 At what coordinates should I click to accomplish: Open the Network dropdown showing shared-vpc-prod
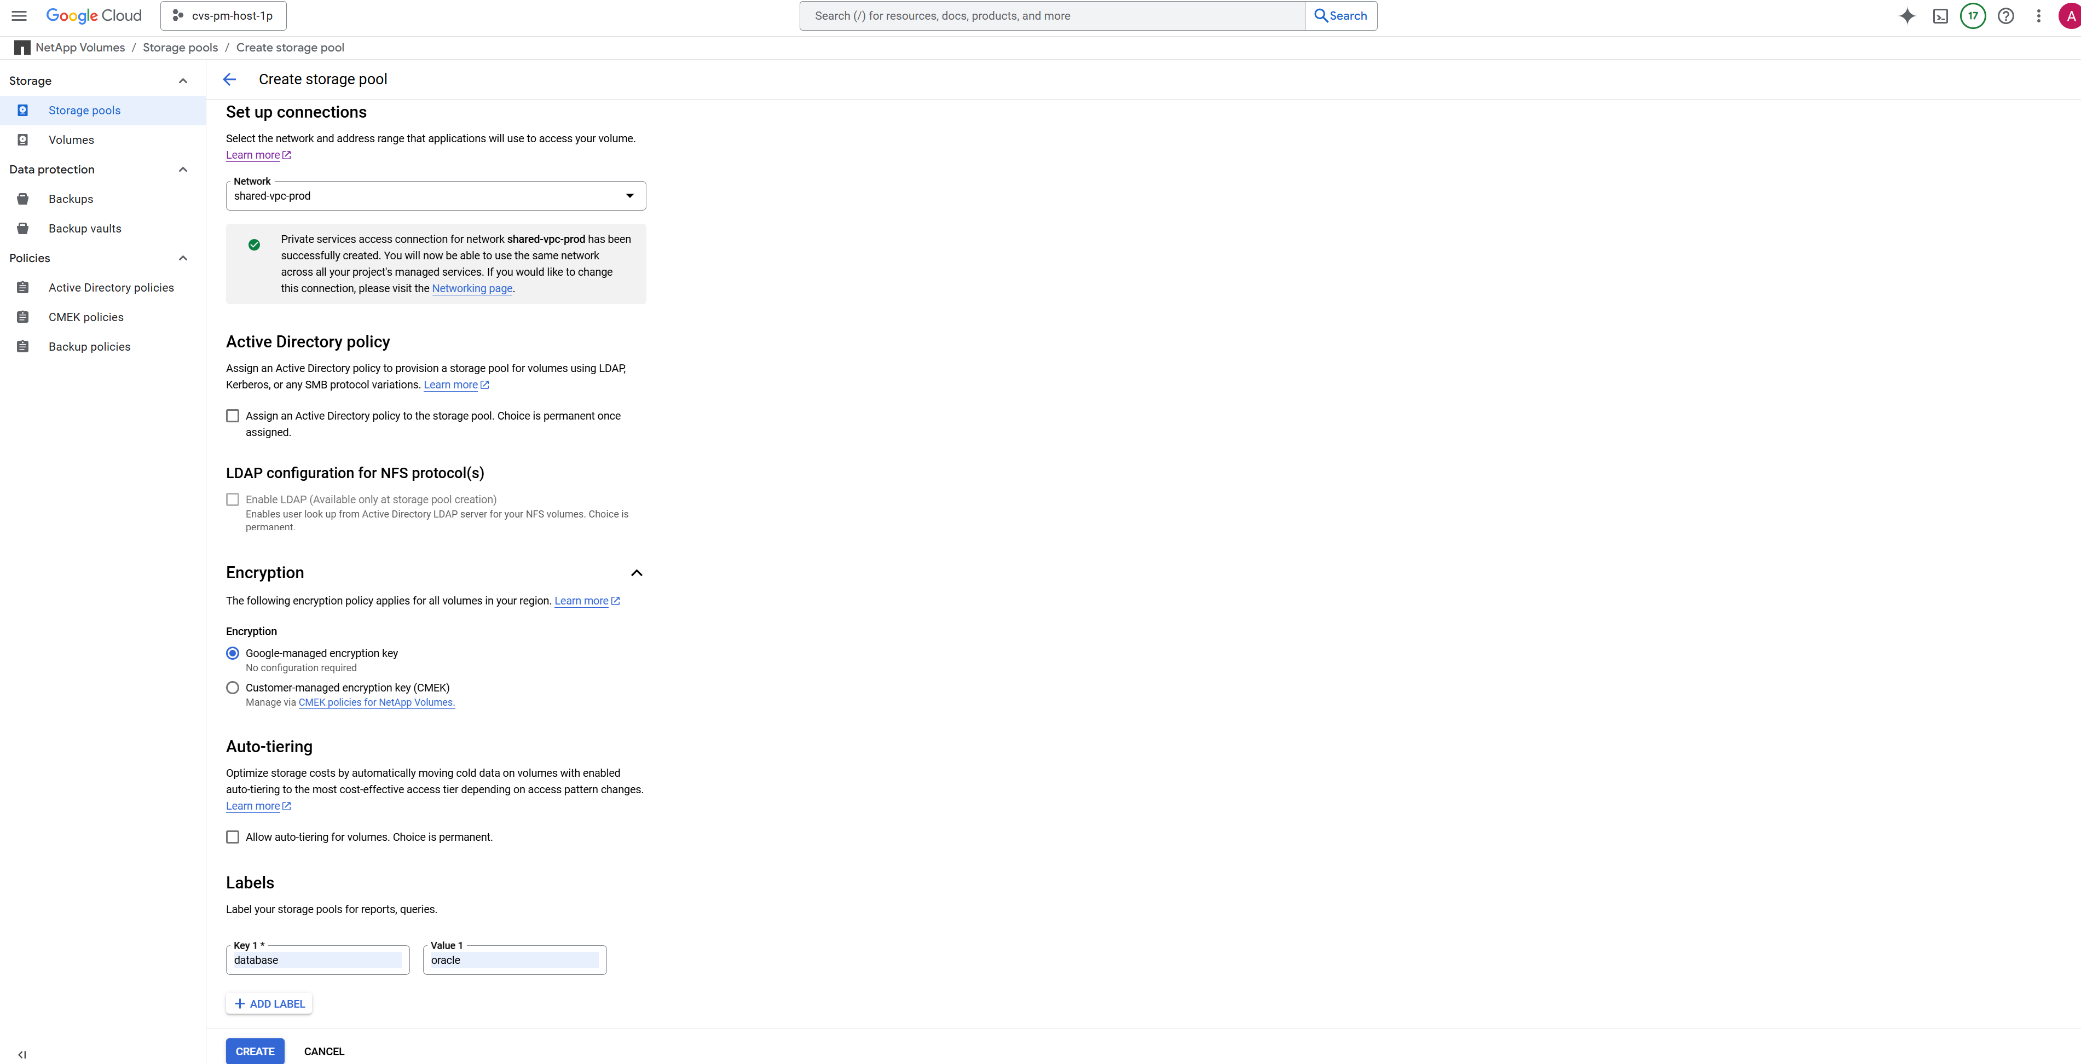pyautogui.click(x=436, y=196)
